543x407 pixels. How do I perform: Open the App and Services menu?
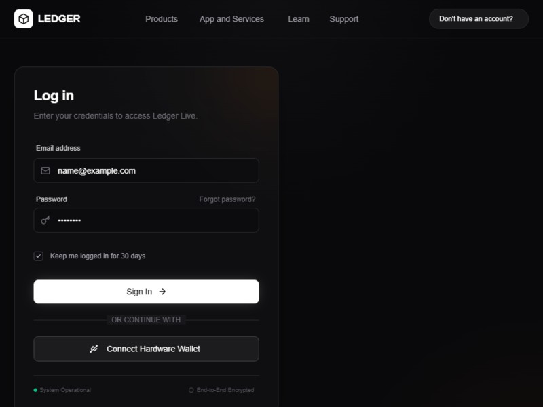pos(231,19)
